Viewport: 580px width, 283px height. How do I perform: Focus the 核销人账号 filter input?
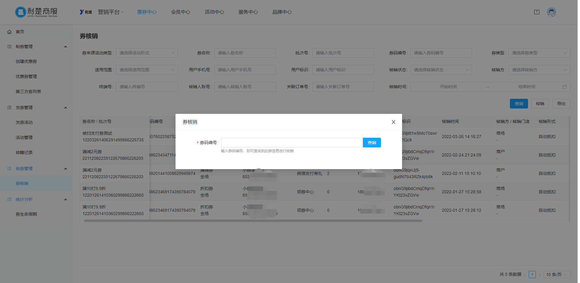[x=245, y=87]
